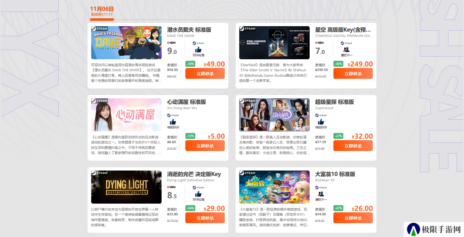This screenshot has width=464, height=237.
Task: Open the 星空 高级版Key title link
Action: point(343,30)
